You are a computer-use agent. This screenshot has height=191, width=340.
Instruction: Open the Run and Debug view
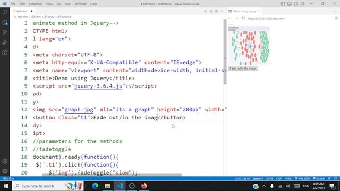(x=5, y=42)
